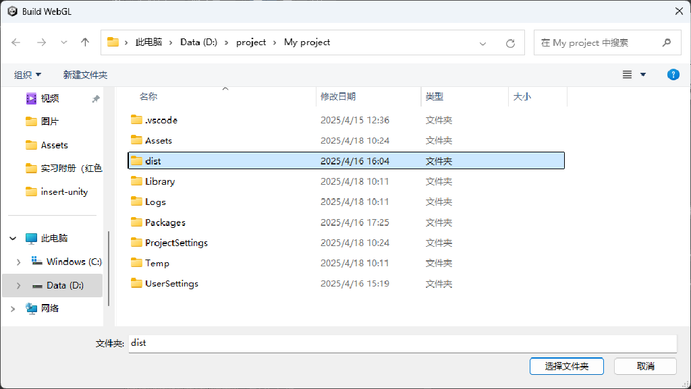Click the search magnifier icon
Viewport: 691px width, 389px height.
(x=666, y=42)
